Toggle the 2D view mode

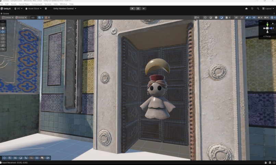(236, 17)
